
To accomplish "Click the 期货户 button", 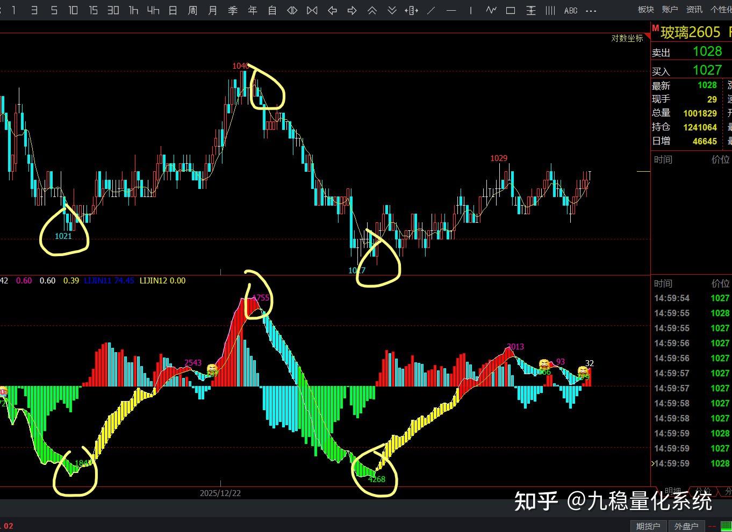I will [x=648, y=526].
